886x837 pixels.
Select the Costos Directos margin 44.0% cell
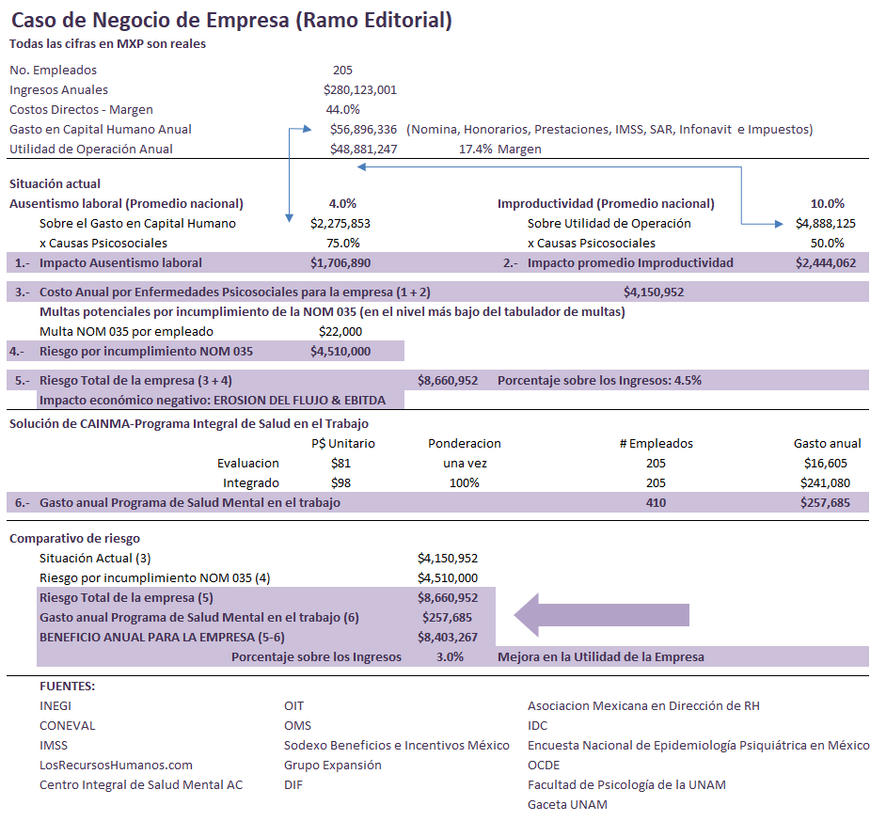[x=342, y=110]
